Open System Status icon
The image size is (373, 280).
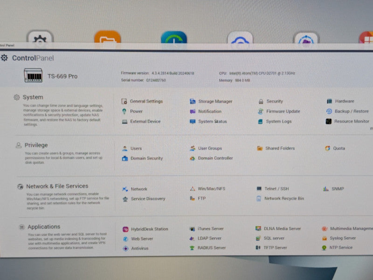193,122
